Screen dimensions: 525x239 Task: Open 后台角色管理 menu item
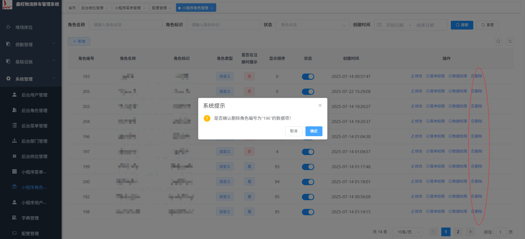coord(31,110)
